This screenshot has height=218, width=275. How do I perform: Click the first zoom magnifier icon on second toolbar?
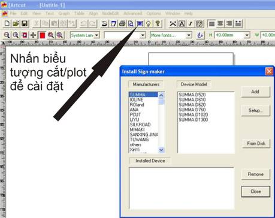click(7, 35)
